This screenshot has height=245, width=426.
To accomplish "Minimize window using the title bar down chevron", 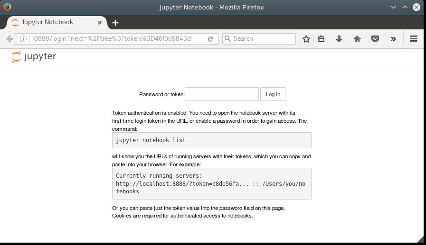I will pos(393,7).
